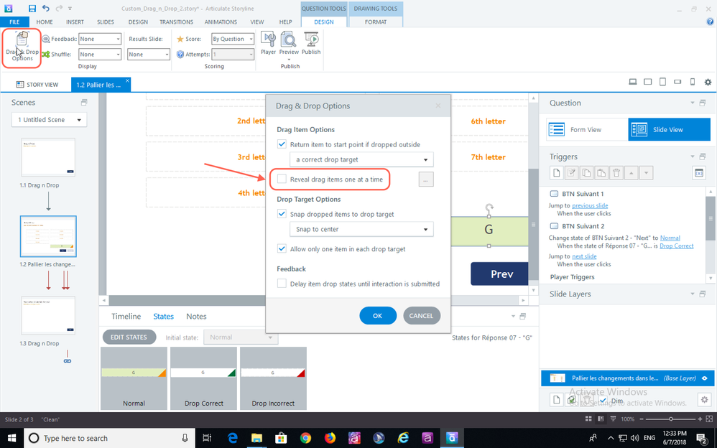Image resolution: width=717 pixels, height=448 pixels.
Task: Open Firefox from the taskbar
Action: [330, 438]
